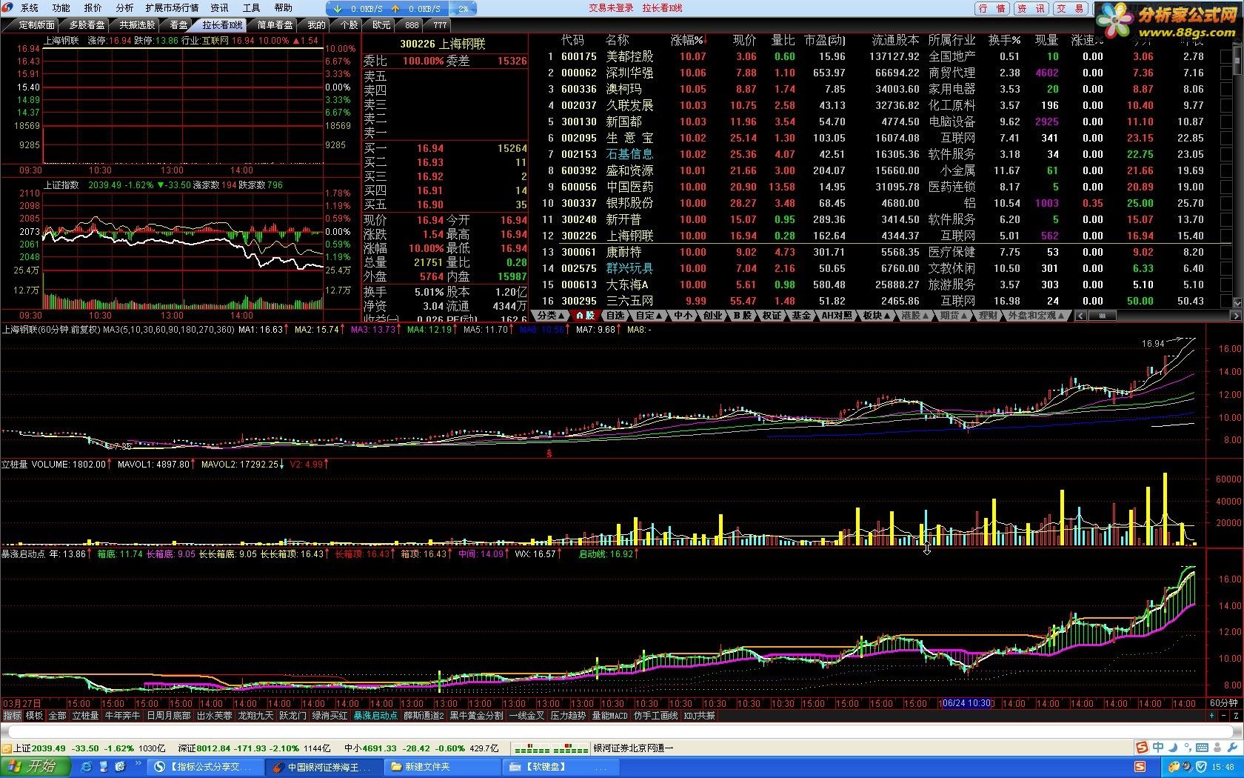Click the 交易未登录 link

click(x=612, y=8)
